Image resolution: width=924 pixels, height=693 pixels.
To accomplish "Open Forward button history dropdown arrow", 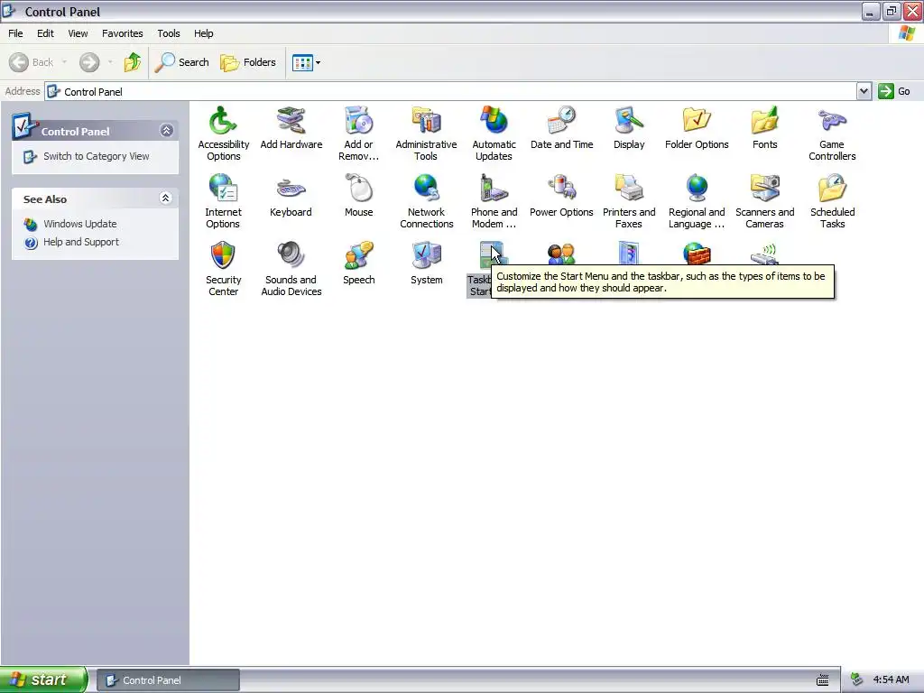I will click(x=110, y=62).
